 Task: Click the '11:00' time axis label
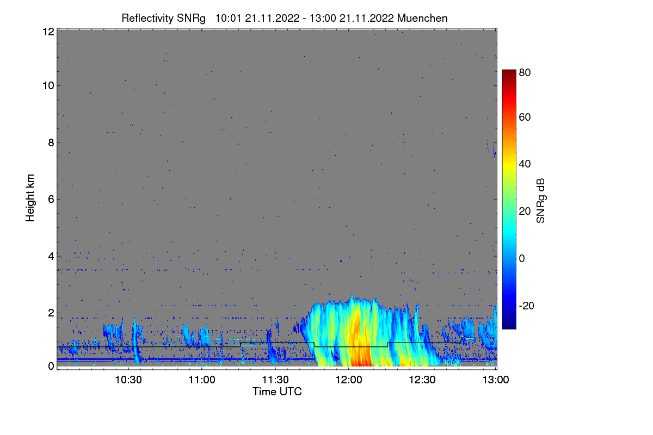pos(202,380)
